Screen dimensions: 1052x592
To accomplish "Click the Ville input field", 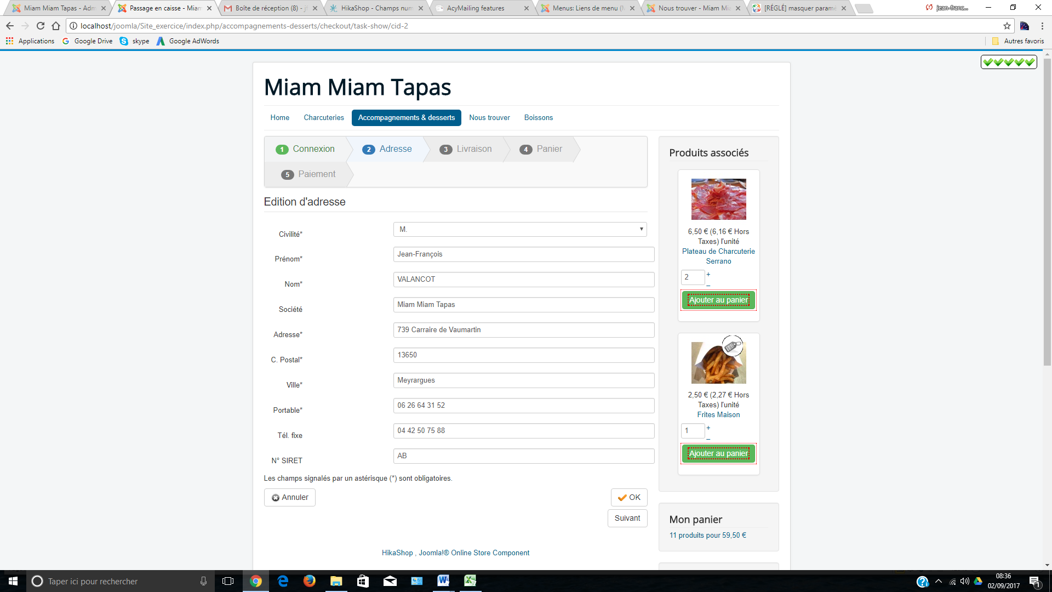I will coord(523,380).
